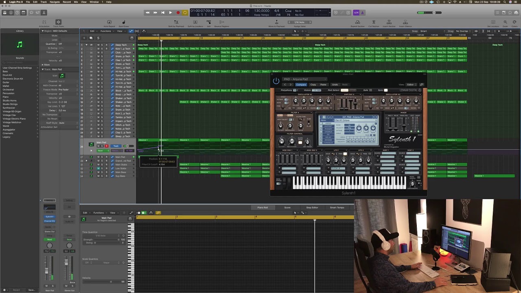The width and height of the screenshot is (521, 293).
Task: Click the Record transport button
Action: point(178,13)
